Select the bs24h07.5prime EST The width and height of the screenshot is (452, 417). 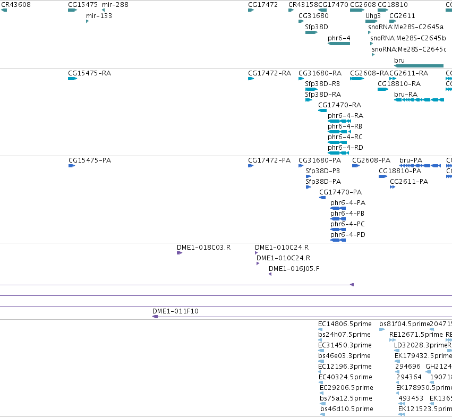pyautogui.click(x=320, y=340)
